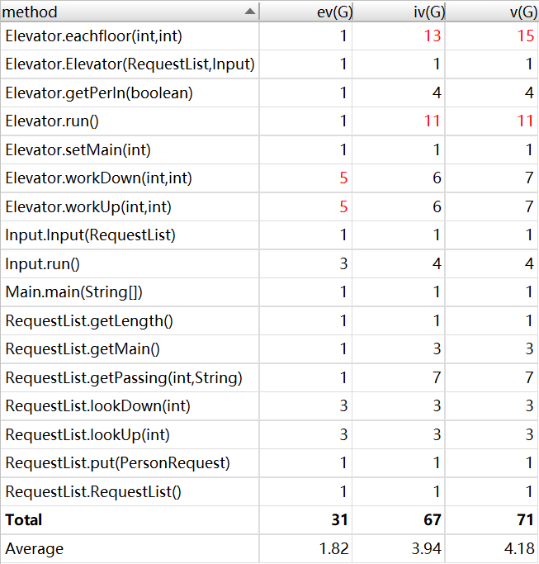The image size is (539, 564).
Task: Select the Main.main(String[]) row
Action: pos(269,292)
